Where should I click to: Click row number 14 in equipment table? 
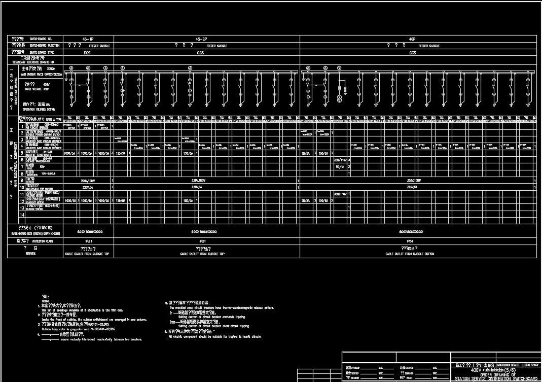[22, 215]
